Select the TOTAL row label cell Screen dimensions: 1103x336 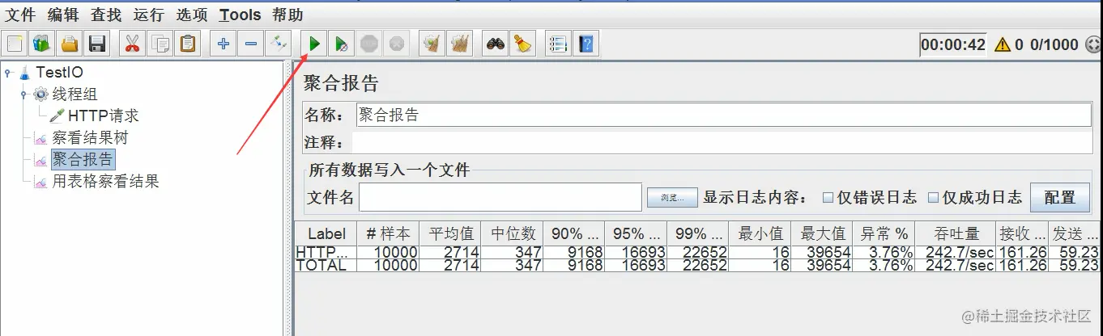(x=327, y=266)
